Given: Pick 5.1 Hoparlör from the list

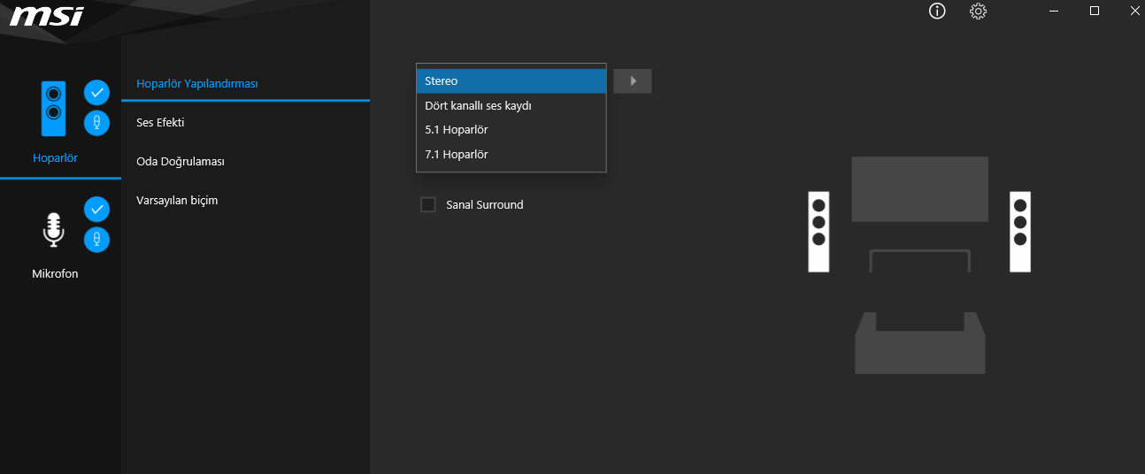Looking at the screenshot, I should click(511, 130).
